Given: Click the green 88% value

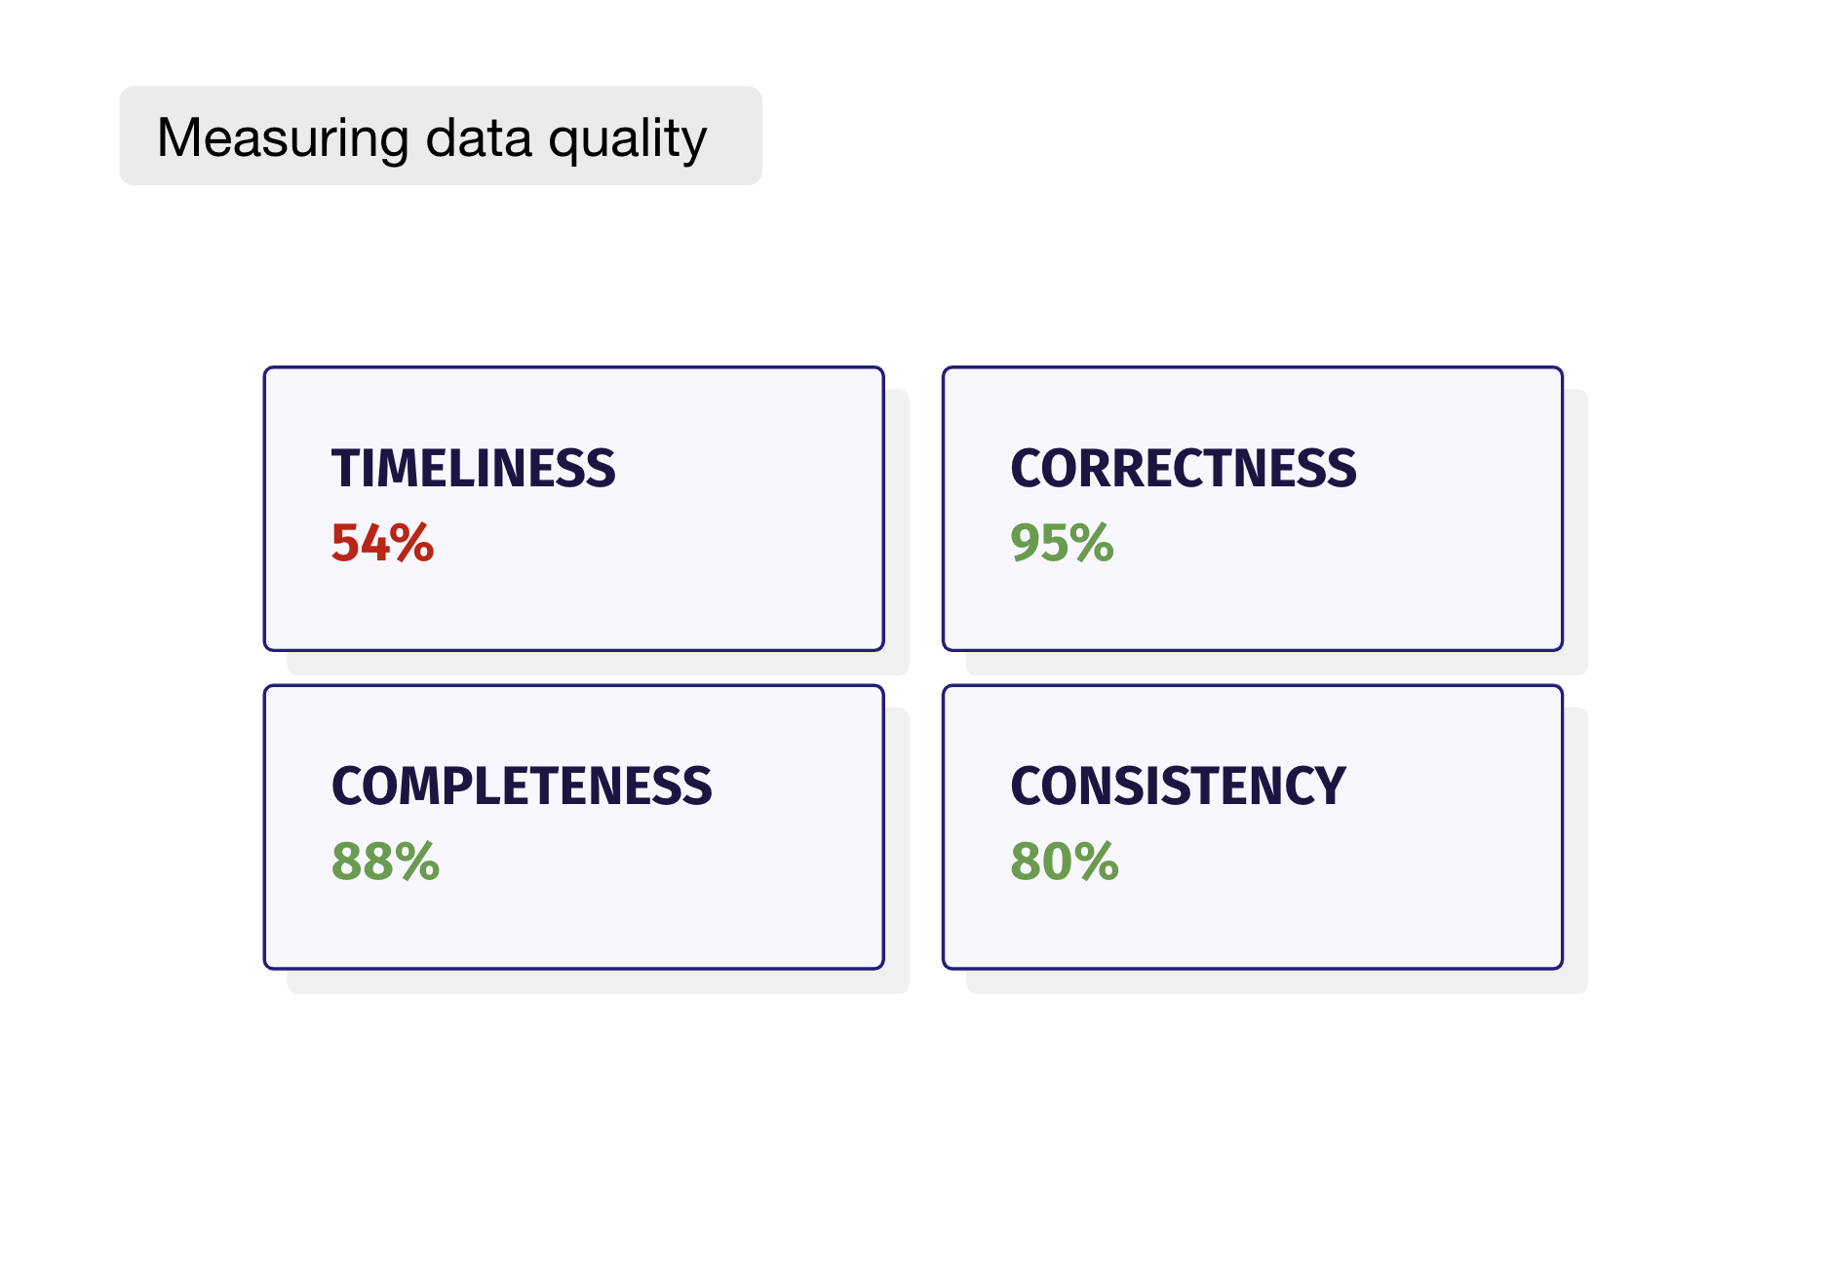Looking at the screenshot, I should (385, 862).
